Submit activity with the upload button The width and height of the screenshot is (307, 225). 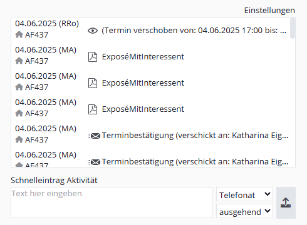pos(286,202)
